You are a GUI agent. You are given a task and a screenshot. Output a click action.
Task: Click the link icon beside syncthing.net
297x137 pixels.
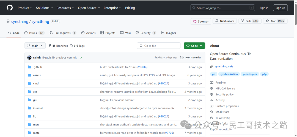click(x=211, y=67)
